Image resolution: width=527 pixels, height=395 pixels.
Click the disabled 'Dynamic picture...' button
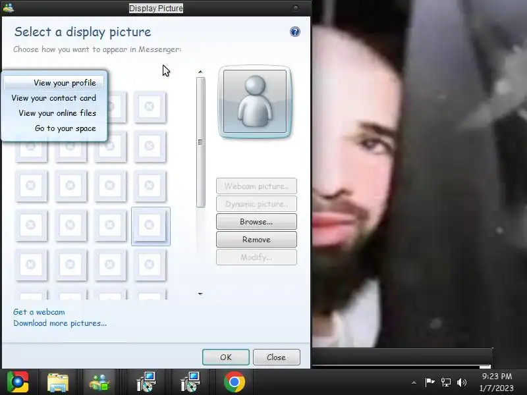click(x=256, y=204)
